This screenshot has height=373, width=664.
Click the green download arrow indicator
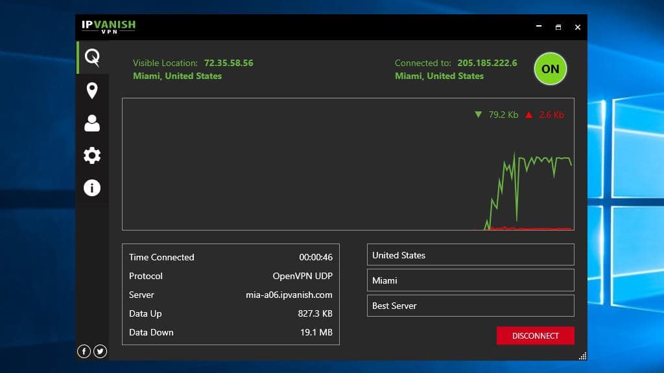[478, 115]
